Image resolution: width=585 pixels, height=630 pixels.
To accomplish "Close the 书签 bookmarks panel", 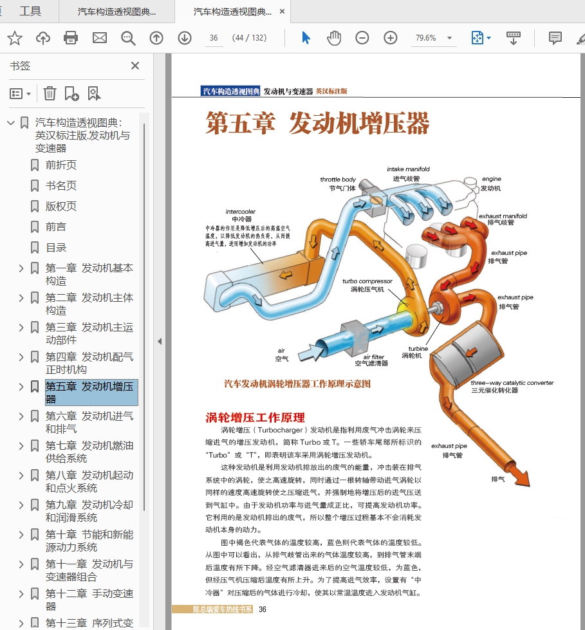I will click(135, 66).
